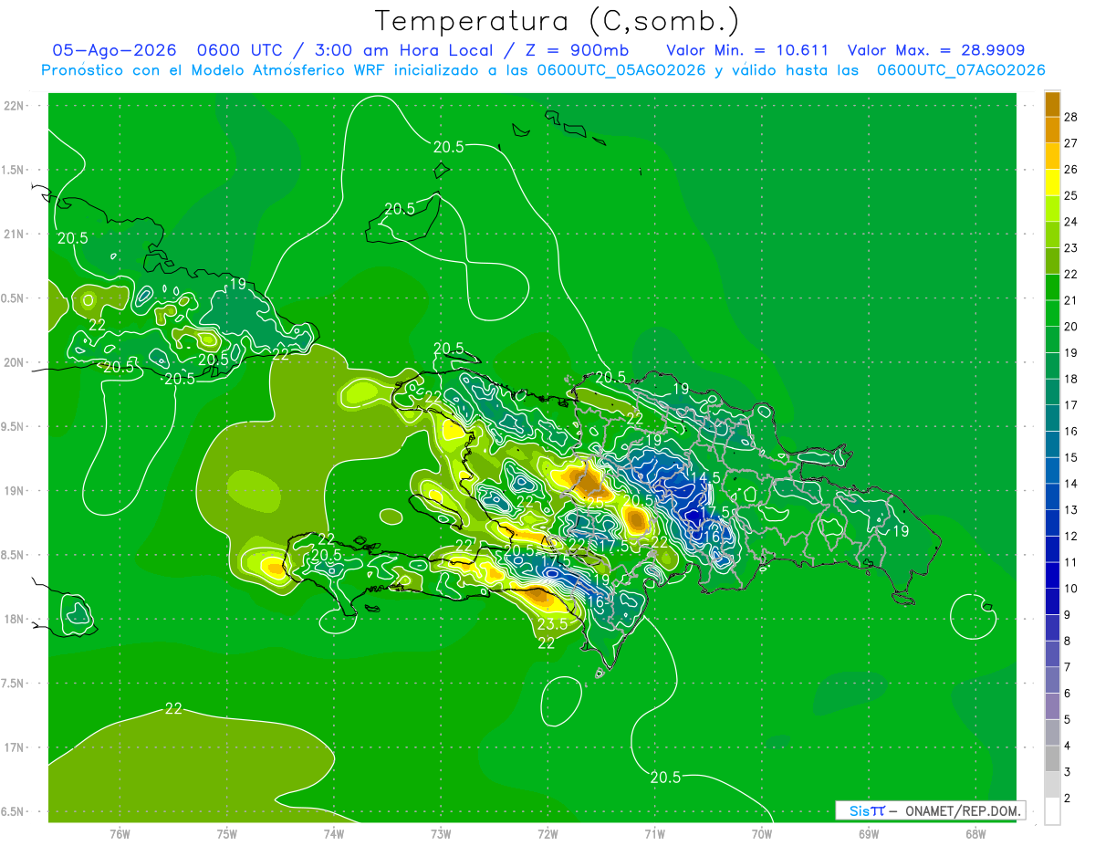The image size is (1095, 846).
Task: Click the longitude axis label '74W'
Action: (x=334, y=834)
